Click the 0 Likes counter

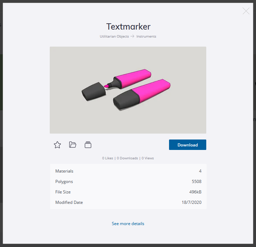click(x=107, y=158)
